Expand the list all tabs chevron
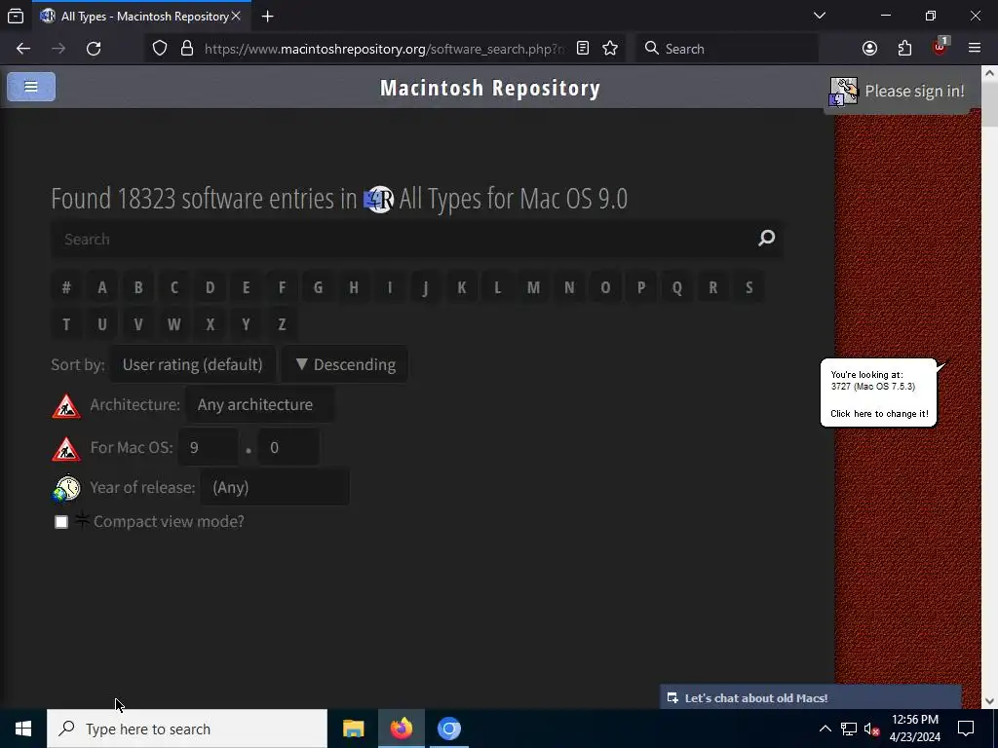This screenshot has width=998, height=748. (x=819, y=16)
